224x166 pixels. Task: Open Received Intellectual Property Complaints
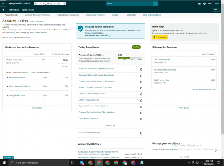[x=96, y=75]
